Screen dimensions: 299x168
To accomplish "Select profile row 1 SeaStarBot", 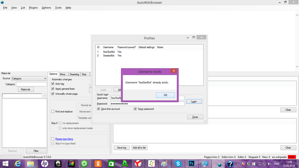I will (149, 52).
